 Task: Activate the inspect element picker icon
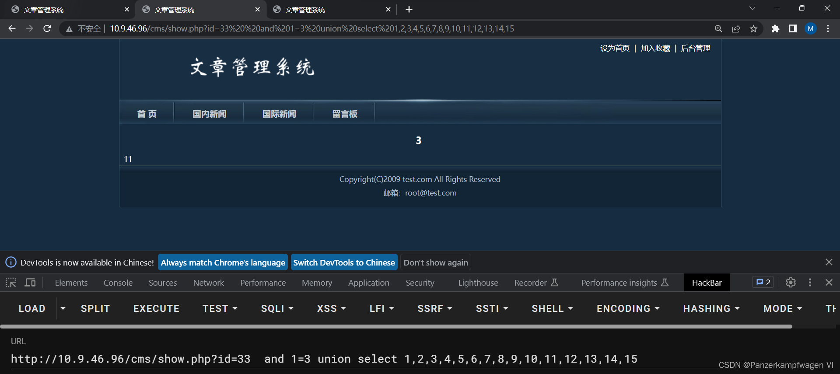click(11, 283)
